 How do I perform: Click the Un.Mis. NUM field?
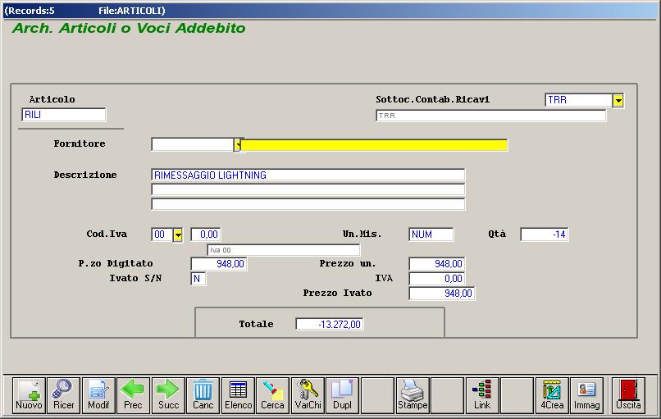click(x=431, y=235)
